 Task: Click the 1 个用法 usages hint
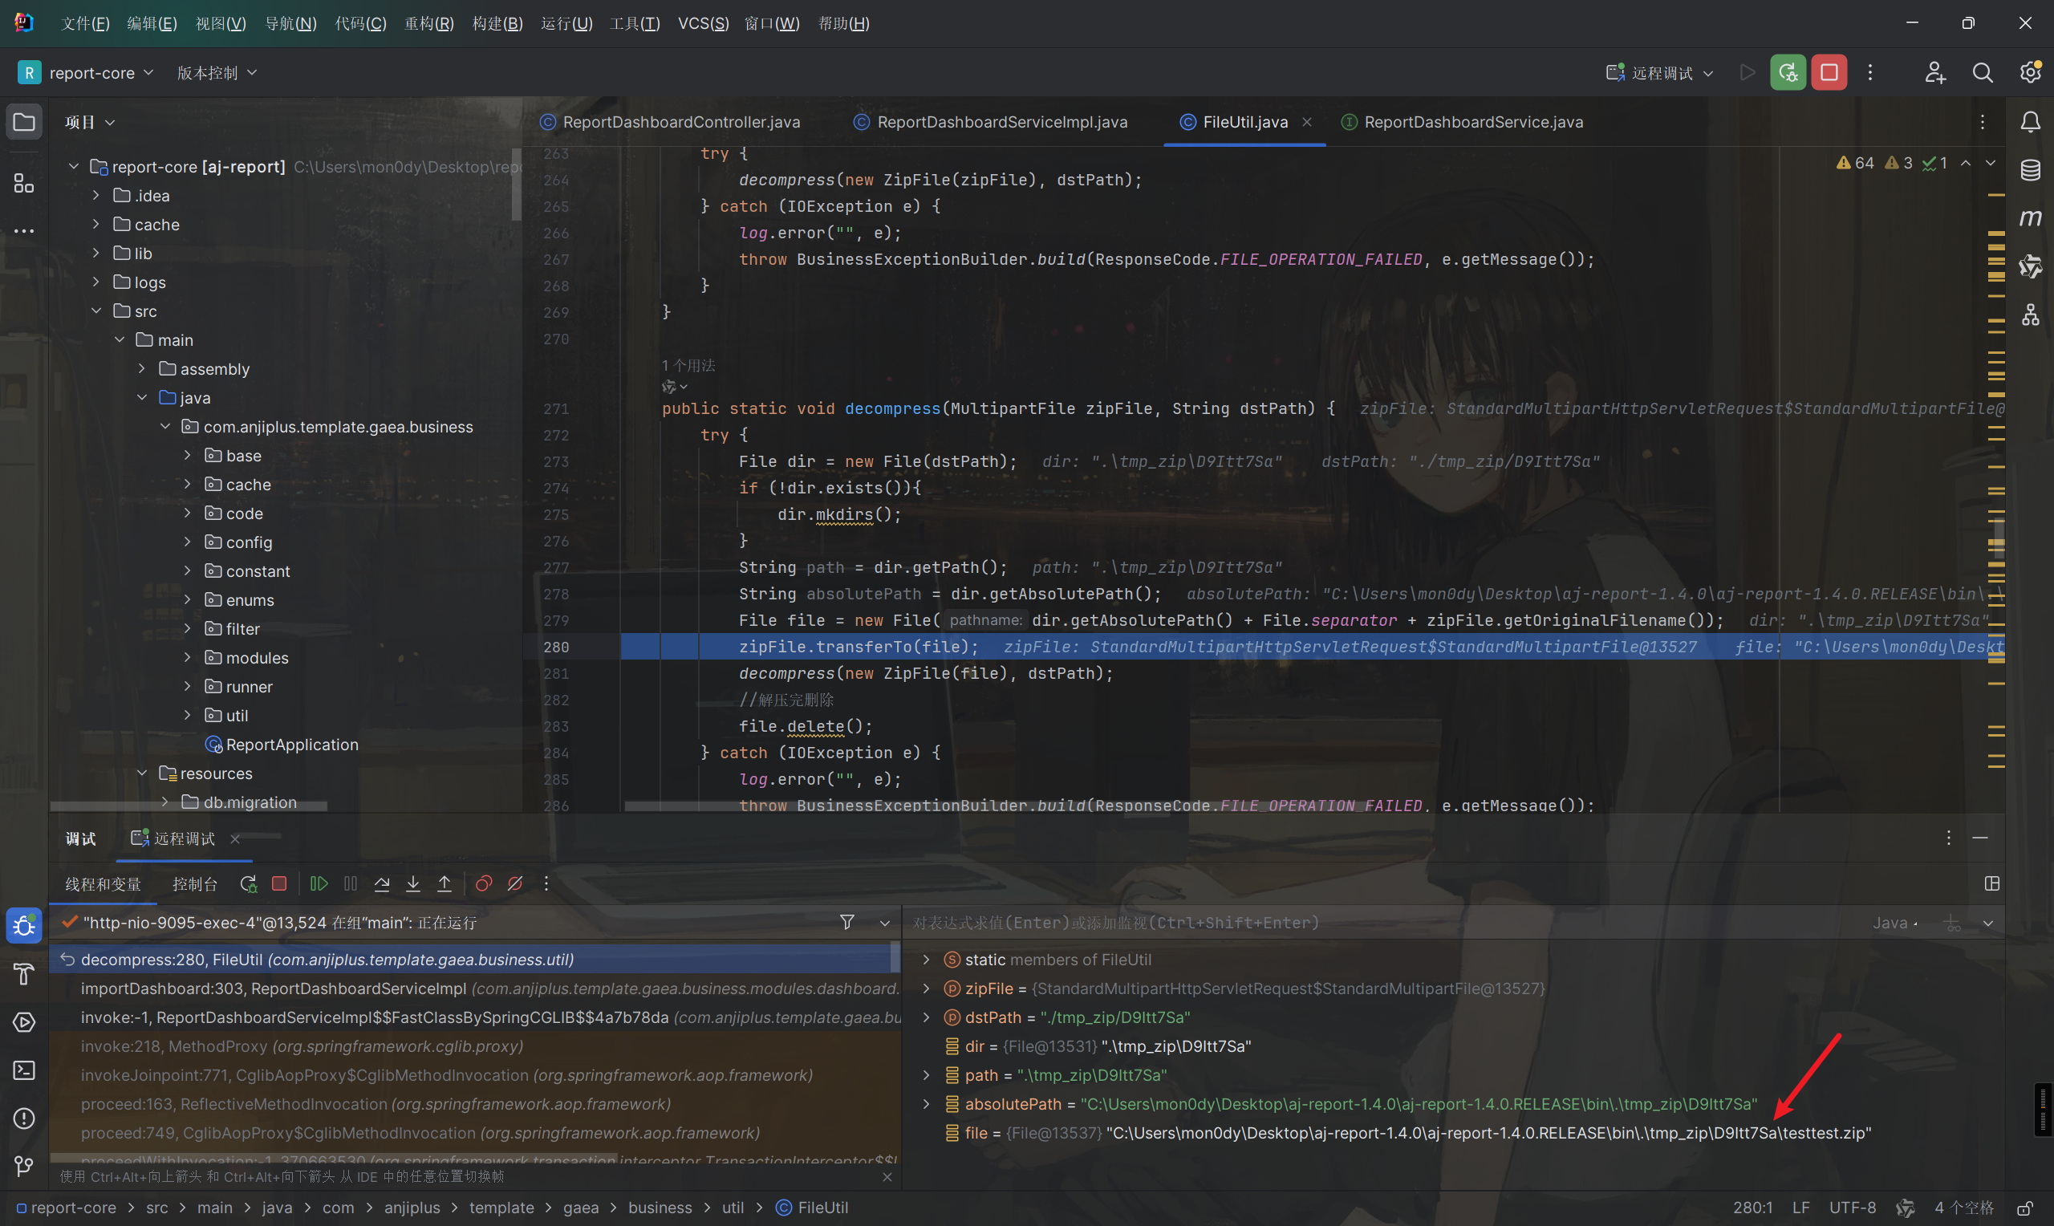[688, 366]
